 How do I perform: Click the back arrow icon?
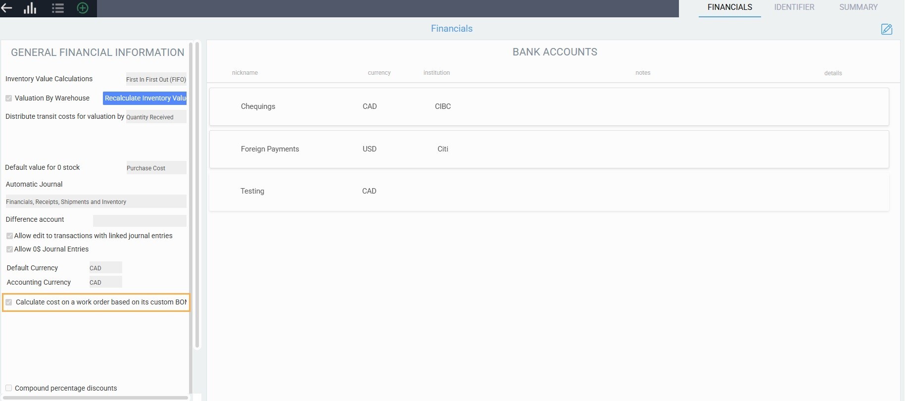coord(7,8)
